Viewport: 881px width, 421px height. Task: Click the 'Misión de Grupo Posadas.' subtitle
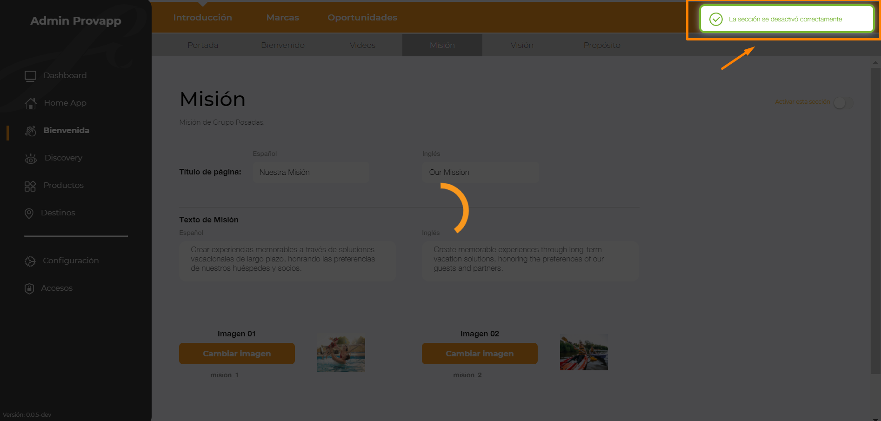click(222, 122)
